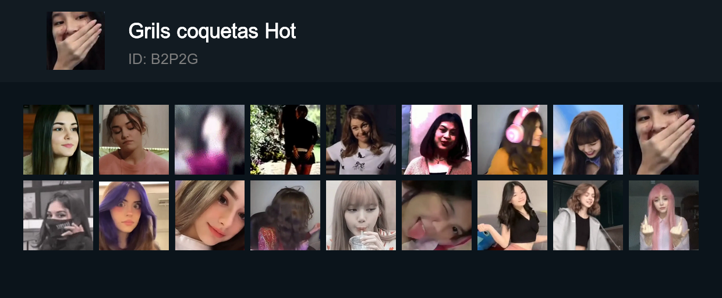Select the girl in pink shirt looking down
The image size is (722, 298).
(x=134, y=140)
